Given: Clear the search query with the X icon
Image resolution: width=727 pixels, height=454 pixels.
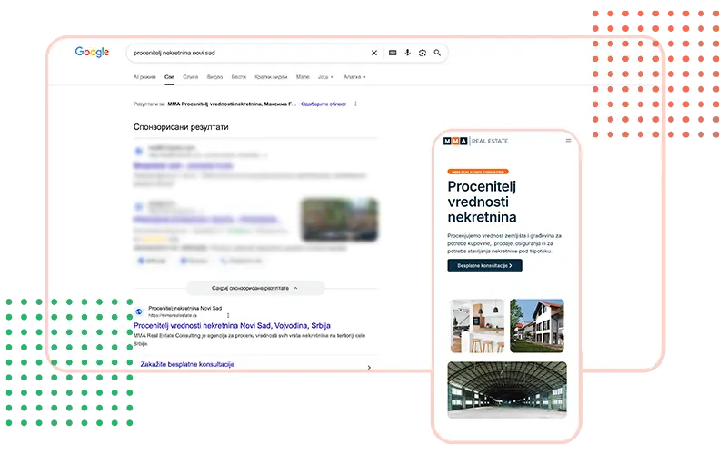Looking at the screenshot, I should pos(374,53).
